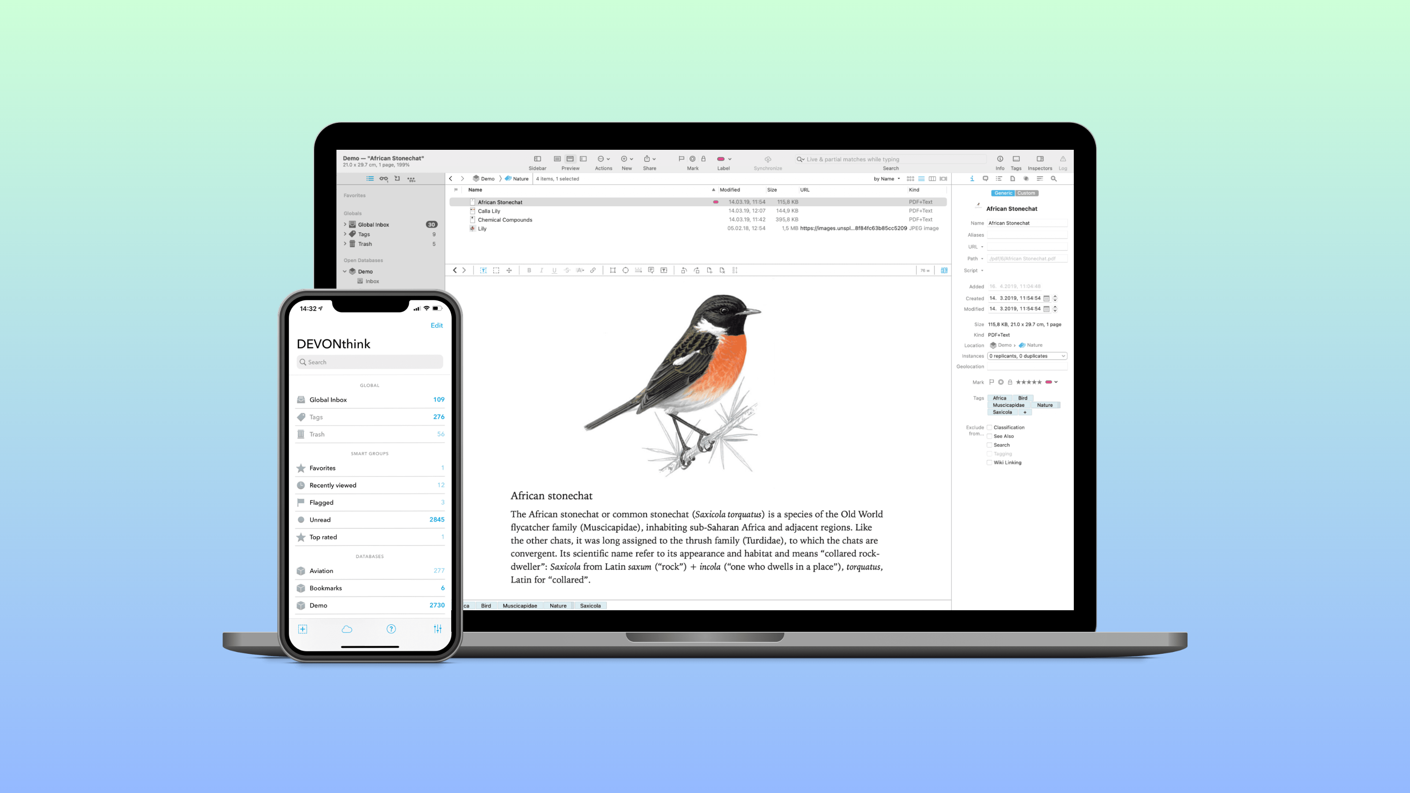Click the star rating color swatch

tap(1049, 382)
